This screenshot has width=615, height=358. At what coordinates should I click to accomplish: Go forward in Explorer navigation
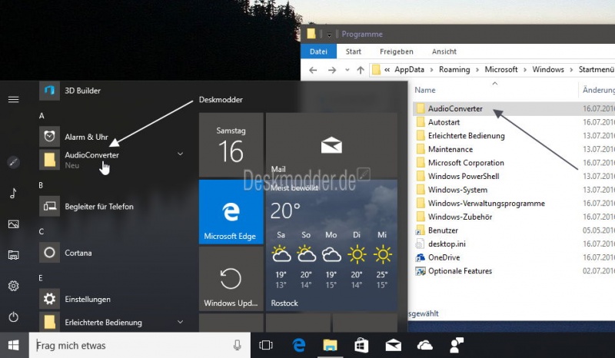point(332,70)
